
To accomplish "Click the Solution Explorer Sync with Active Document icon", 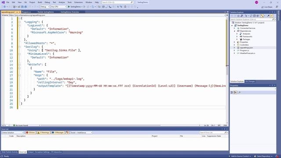I will pyautogui.click(x=241, y=16).
